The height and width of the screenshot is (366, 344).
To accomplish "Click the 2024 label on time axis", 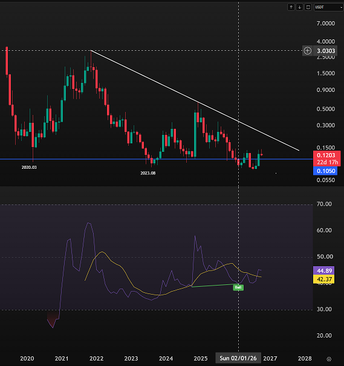I will (x=166, y=359).
